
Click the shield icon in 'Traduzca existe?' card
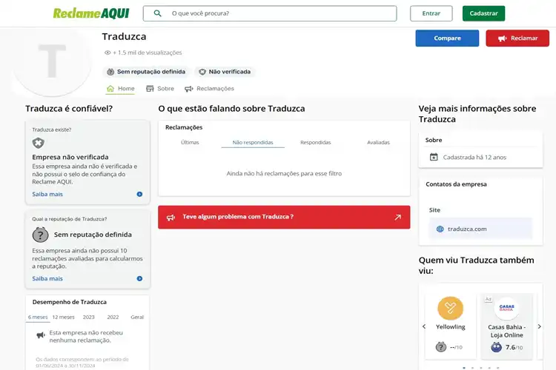click(39, 143)
